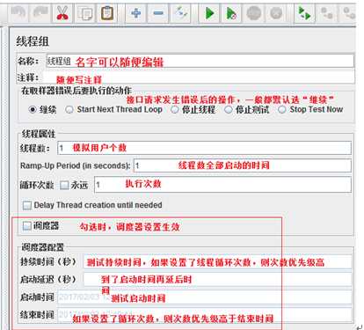Click the 循环次数 loop count field
The image size is (364, 330).
(222, 185)
